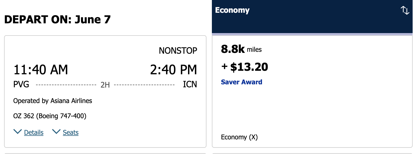Click the light purple bar under Economy header
This screenshot has height=154, width=414.
pos(312,34)
